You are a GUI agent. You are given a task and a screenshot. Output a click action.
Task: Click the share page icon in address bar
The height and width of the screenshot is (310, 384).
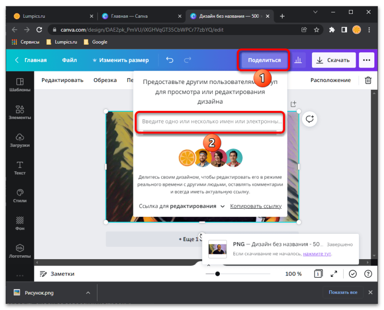click(x=304, y=30)
